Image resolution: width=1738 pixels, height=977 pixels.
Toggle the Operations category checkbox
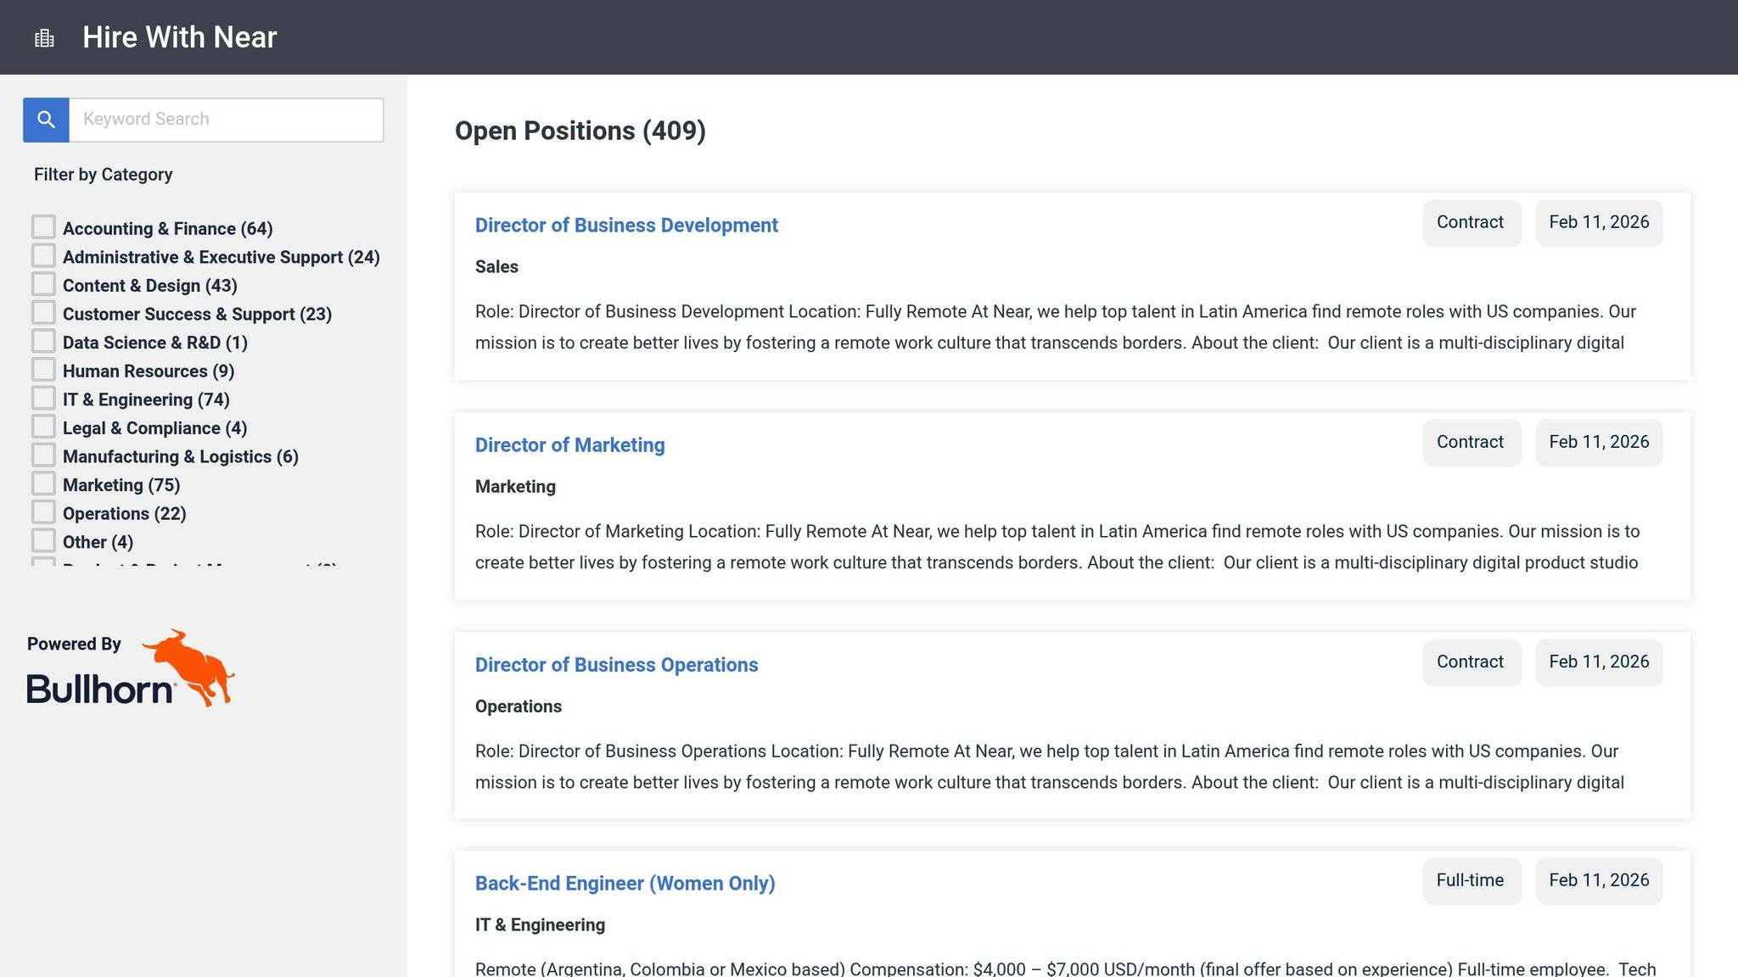click(x=43, y=512)
